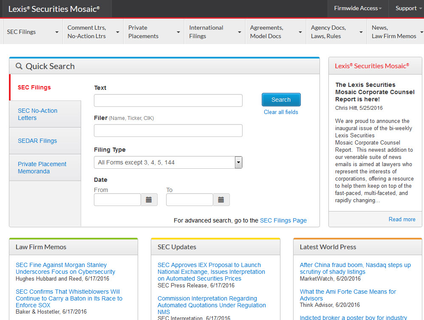The width and height of the screenshot is (424, 320).
Task: Click the Lexis Securities Mosaic panel title
Action: tap(372, 66)
